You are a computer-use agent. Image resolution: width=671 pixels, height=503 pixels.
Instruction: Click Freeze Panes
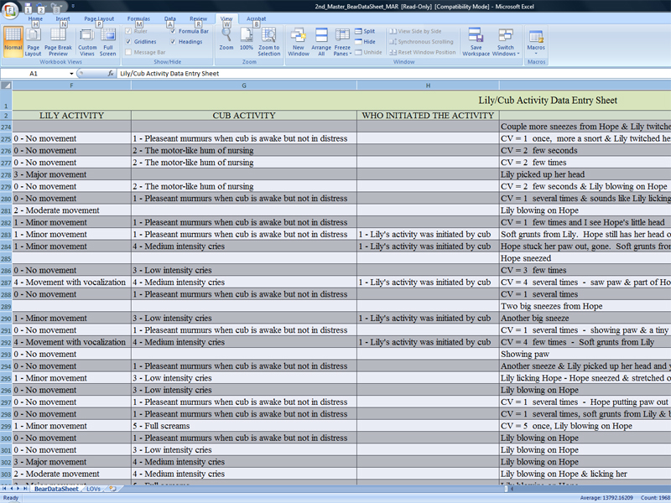click(342, 38)
